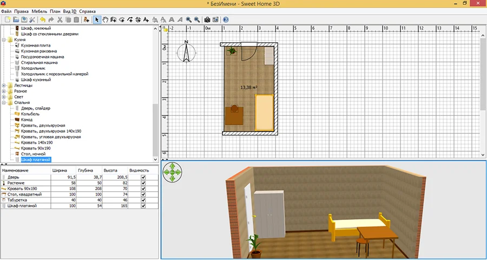Screen dimensions: 487x260
Task: Click catalog tree scrollbar down arrow
Action: 156,160
